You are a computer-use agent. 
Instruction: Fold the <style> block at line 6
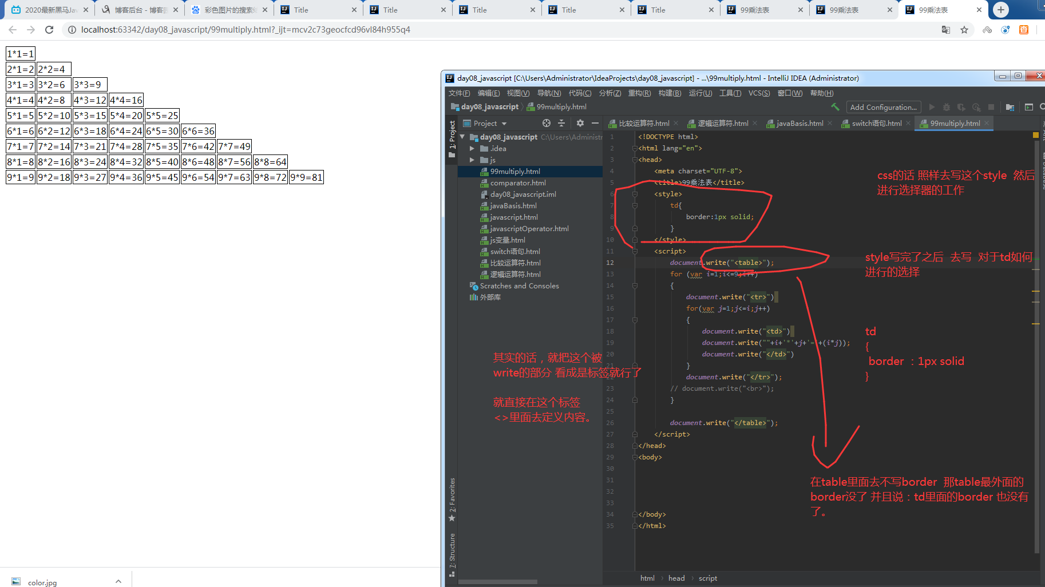[635, 195]
